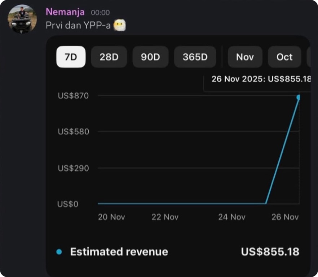Click the 20 Nov x-axis label
The height and width of the screenshot is (277, 318).
pyautogui.click(x=111, y=217)
